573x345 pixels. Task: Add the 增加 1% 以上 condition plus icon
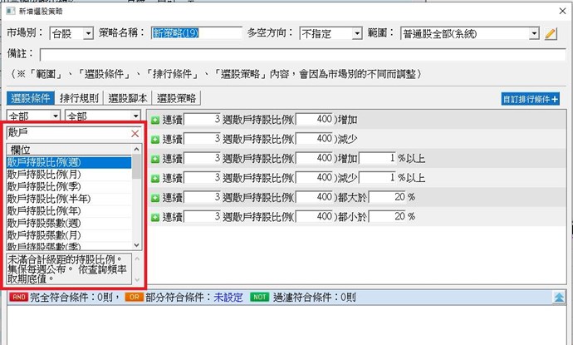154,158
